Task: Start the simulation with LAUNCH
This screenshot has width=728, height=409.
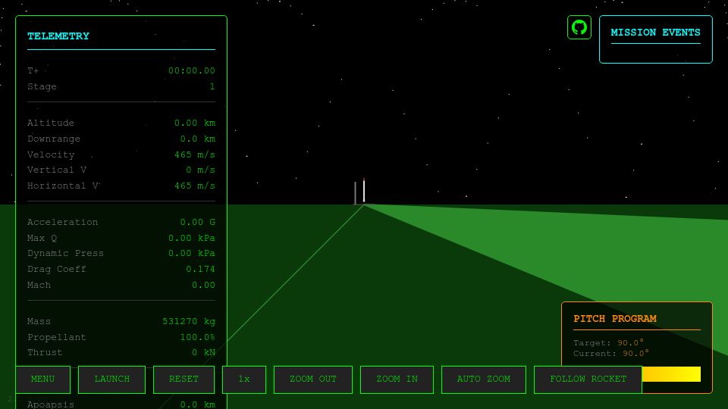Action: coord(112,379)
